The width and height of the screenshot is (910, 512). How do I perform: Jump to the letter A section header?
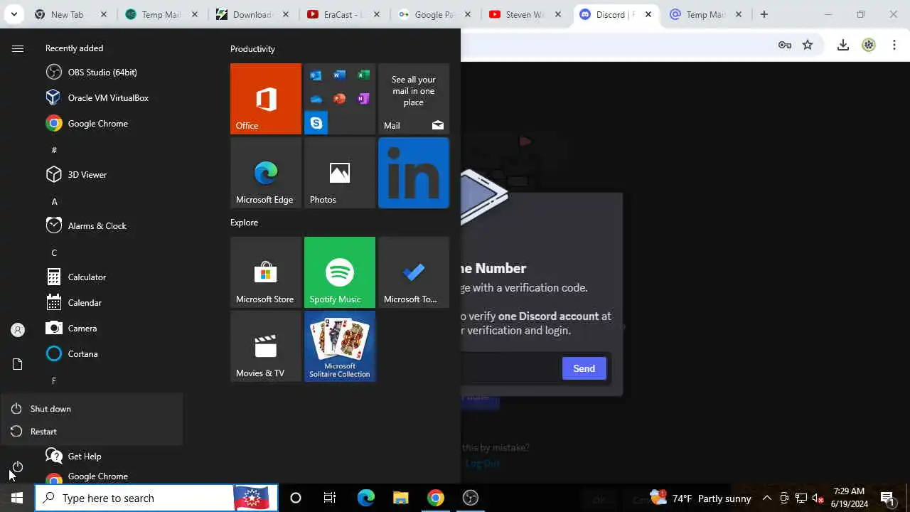point(54,201)
